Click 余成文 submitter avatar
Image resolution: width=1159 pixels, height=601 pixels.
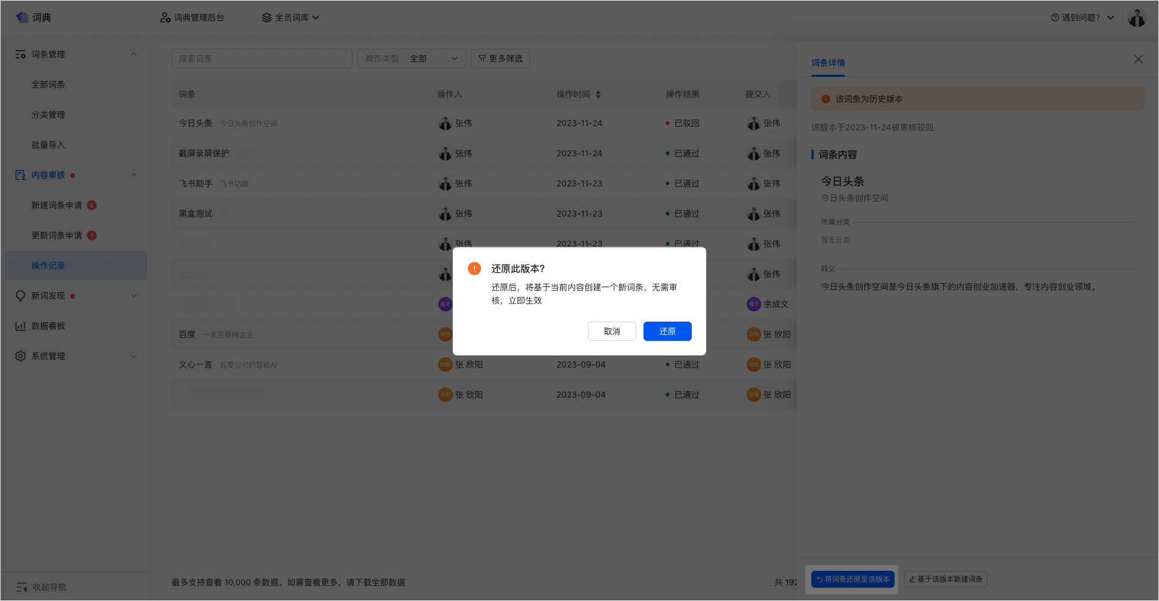(753, 304)
